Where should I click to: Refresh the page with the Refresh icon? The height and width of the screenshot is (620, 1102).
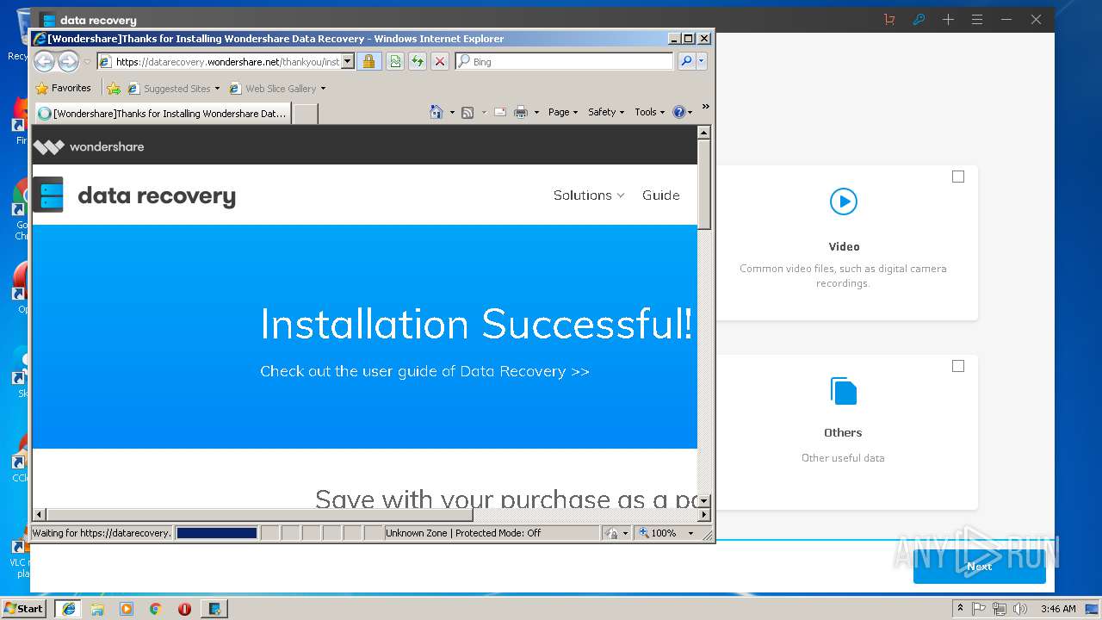[x=418, y=61]
